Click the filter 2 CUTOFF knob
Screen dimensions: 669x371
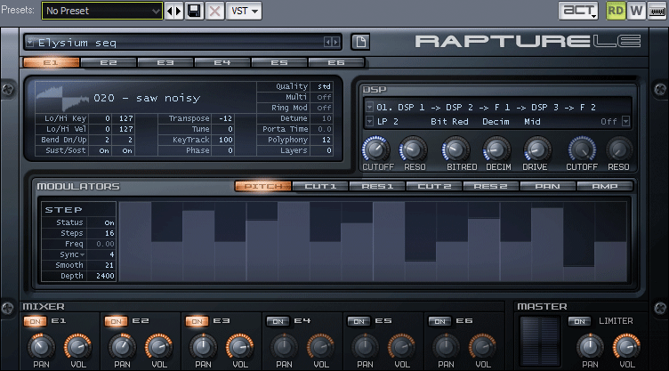pos(582,149)
